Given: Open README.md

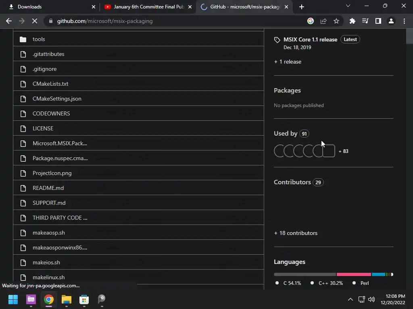Looking at the screenshot, I should click(x=48, y=188).
